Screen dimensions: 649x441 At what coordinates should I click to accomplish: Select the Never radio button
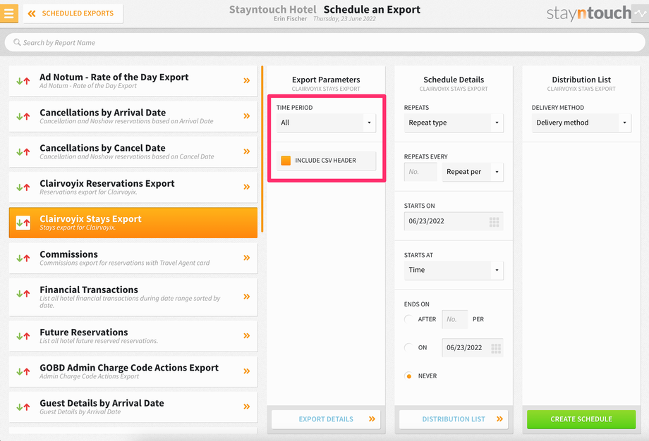coord(408,376)
